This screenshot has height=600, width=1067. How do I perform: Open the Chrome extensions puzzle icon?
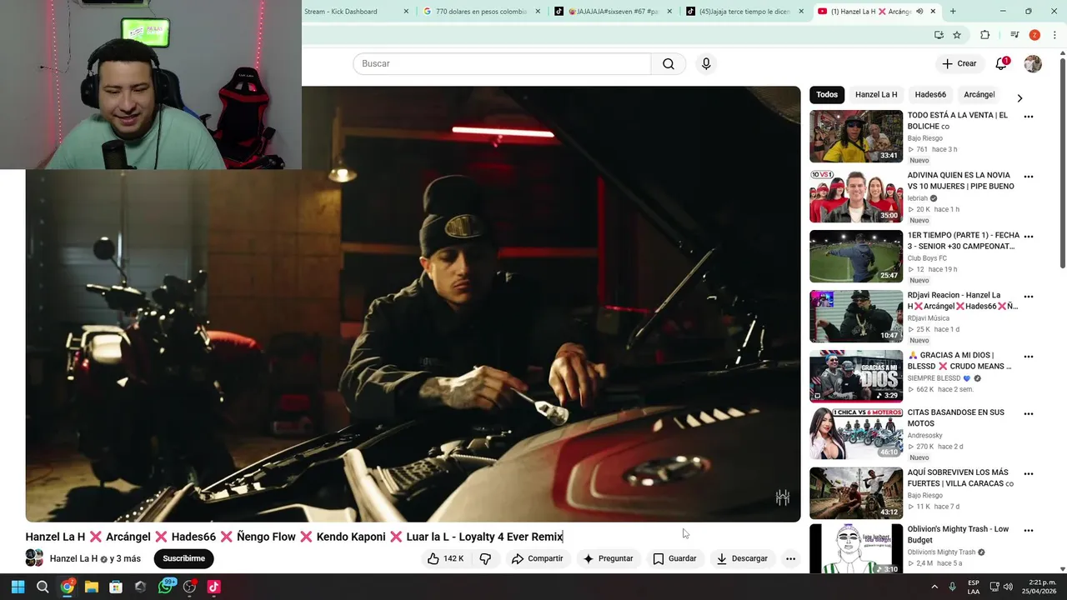click(x=985, y=35)
